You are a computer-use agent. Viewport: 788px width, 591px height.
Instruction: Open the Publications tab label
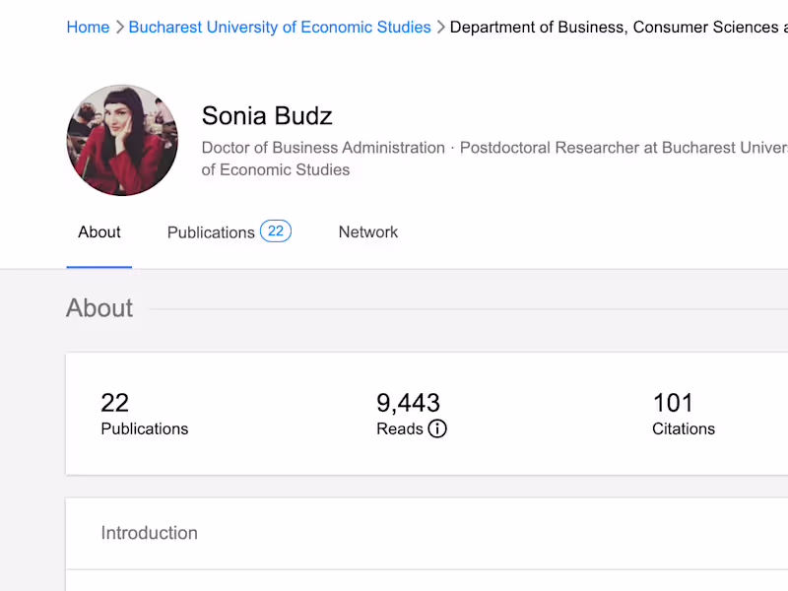211,232
